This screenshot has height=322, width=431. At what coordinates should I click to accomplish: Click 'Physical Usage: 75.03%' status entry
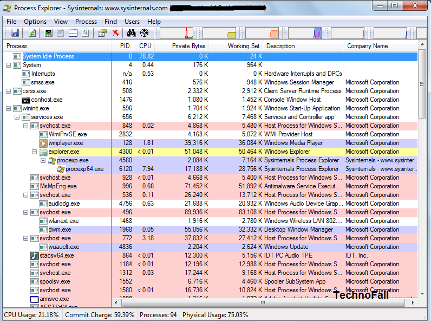(x=215, y=315)
